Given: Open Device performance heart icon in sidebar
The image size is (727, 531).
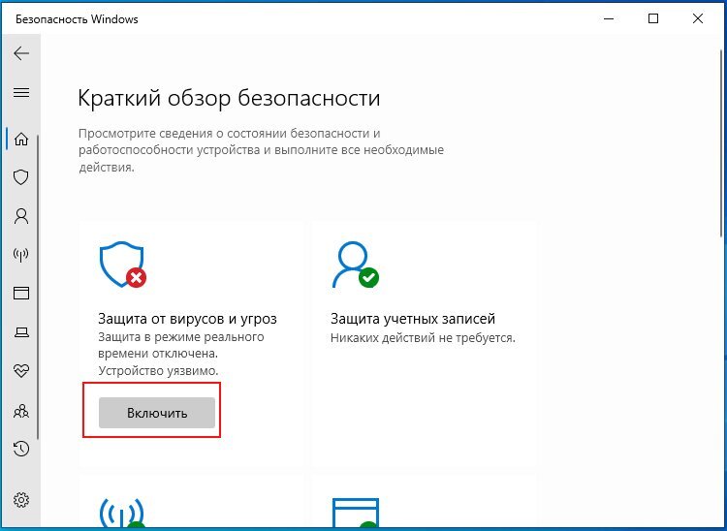Looking at the screenshot, I should (x=21, y=371).
